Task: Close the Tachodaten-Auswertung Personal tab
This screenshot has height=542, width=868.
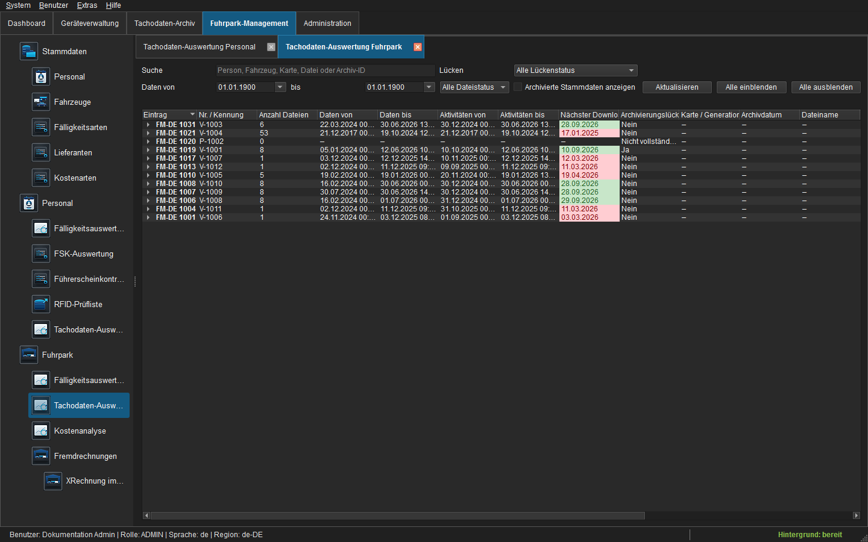Action: tap(271, 47)
